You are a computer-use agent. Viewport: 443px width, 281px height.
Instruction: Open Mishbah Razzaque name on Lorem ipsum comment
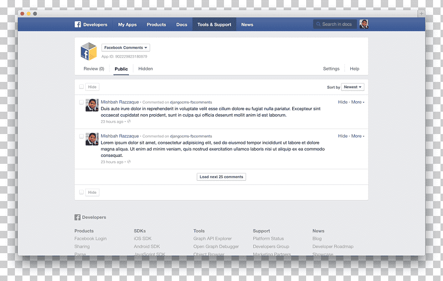120,136
